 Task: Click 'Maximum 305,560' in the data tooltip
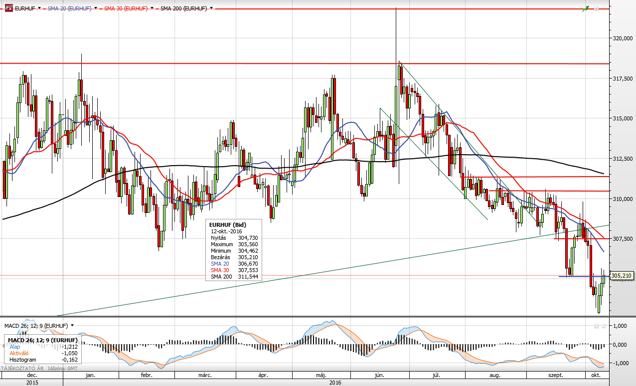[x=234, y=245]
